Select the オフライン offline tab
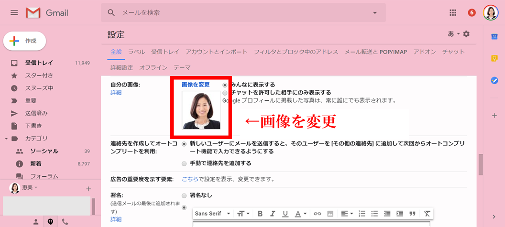505x227 pixels. pyautogui.click(x=154, y=67)
